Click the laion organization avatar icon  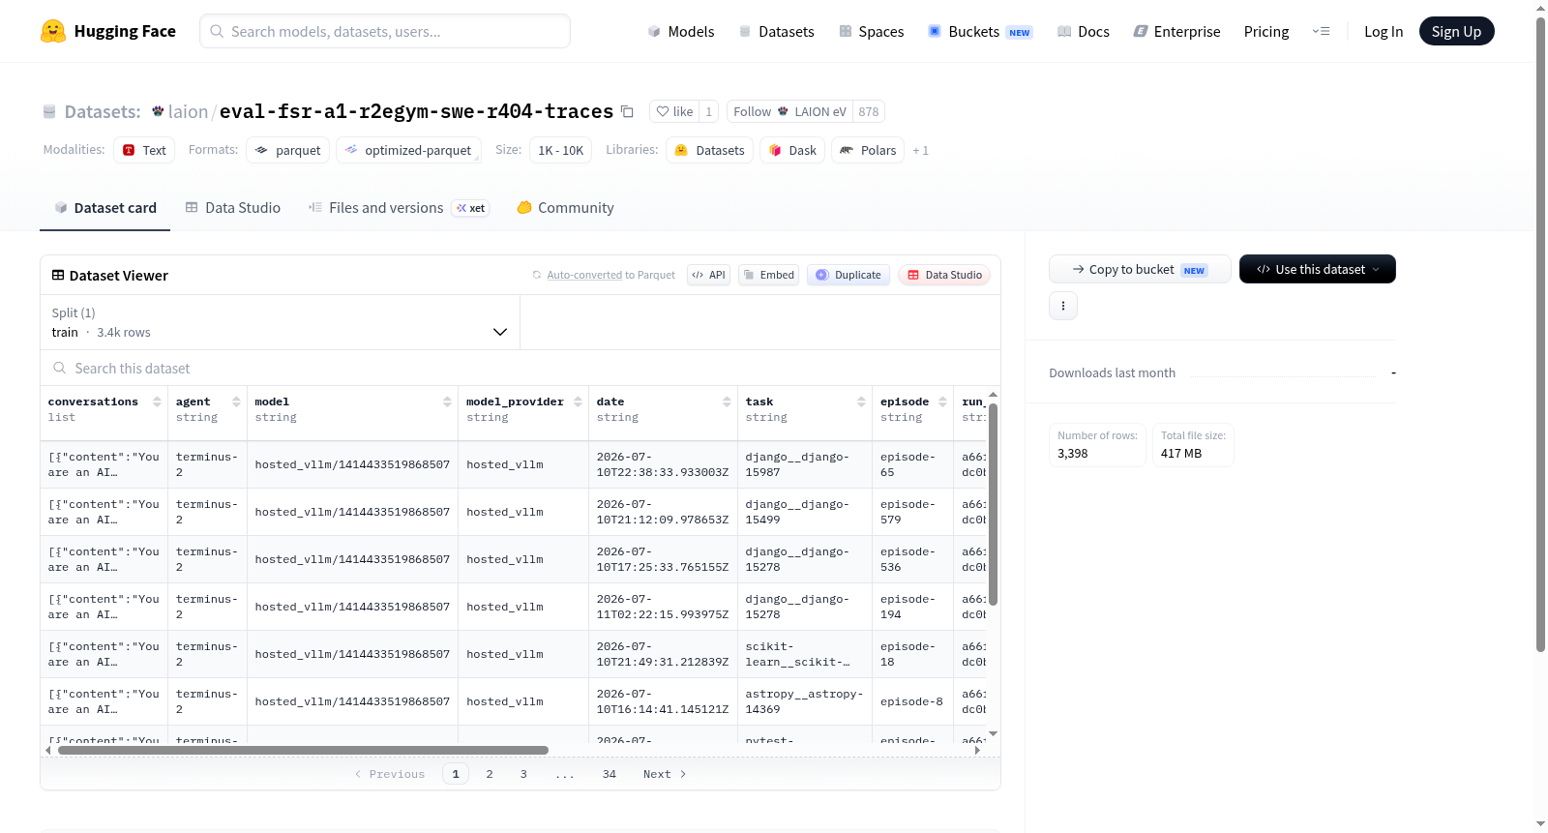tap(158, 111)
